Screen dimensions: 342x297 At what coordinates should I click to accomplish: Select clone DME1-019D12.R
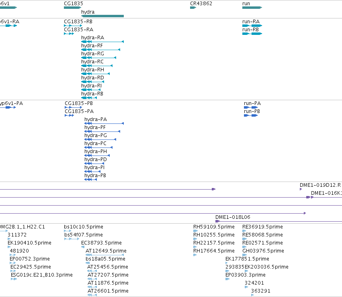pos(320,185)
